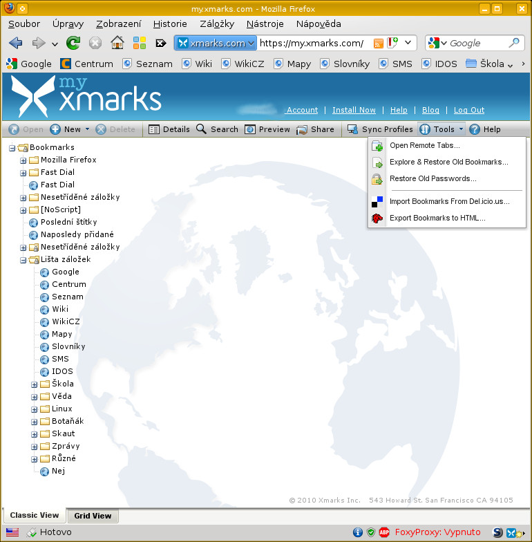The width and height of the screenshot is (532, 542).
Task: Click the Blog link in the header
Action: click(x=431, y=110)
